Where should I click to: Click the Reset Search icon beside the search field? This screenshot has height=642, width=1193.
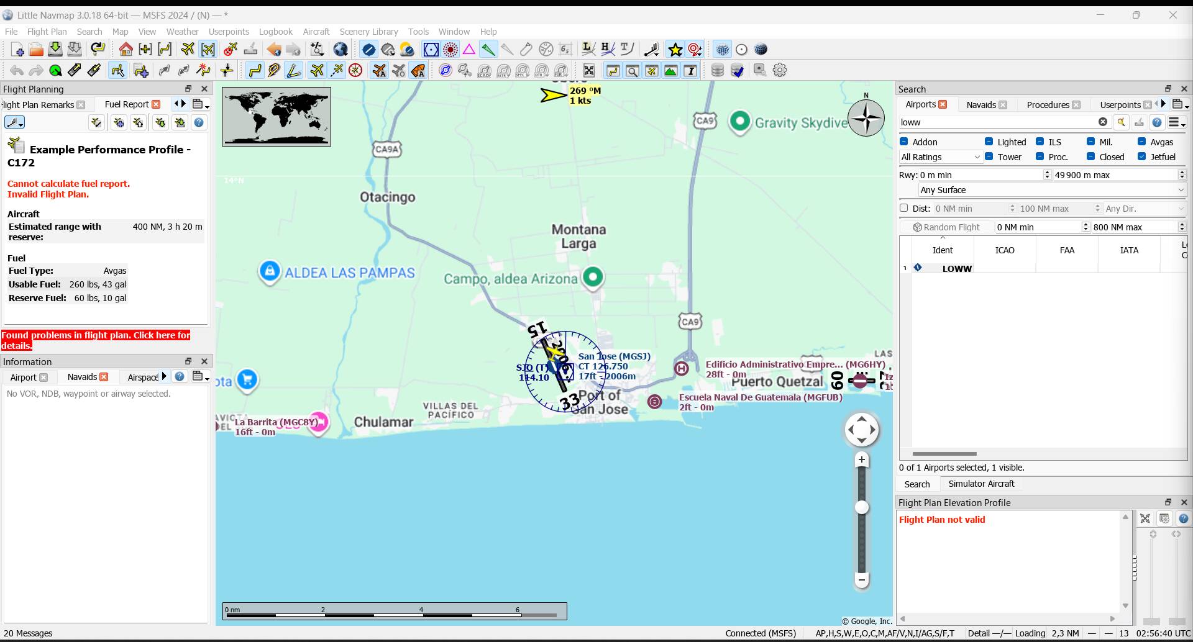1121,122
